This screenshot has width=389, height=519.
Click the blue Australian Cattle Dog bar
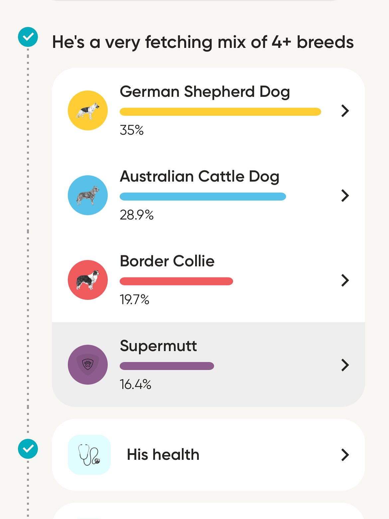click(203, 197)
